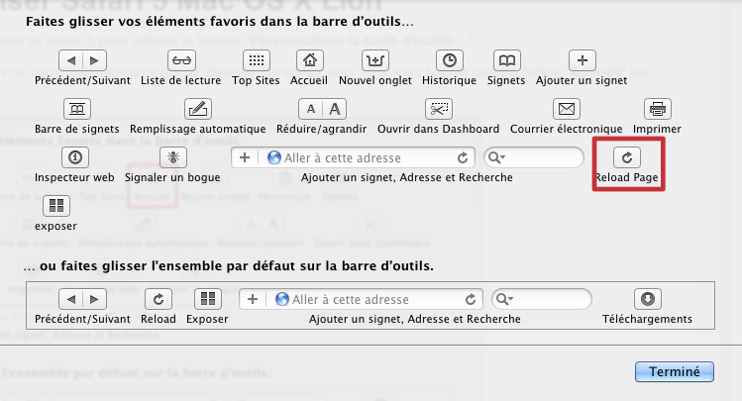Select the lowercase exposer grid icon
The height and width of the screenshot is (401, 742).
56,206
